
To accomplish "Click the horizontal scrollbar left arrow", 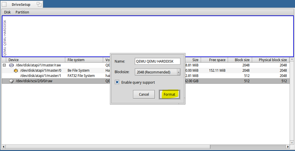I will point(4,147).
